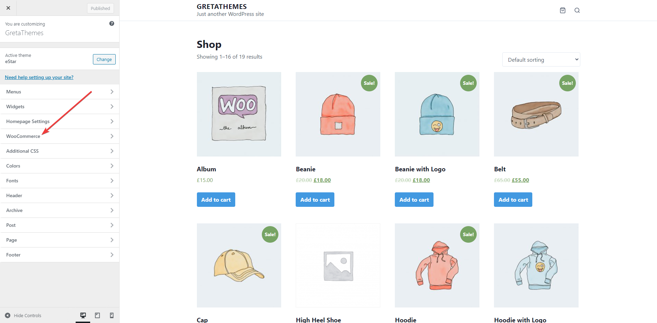Open site search using magnifier icon

[x=577, y=10]
